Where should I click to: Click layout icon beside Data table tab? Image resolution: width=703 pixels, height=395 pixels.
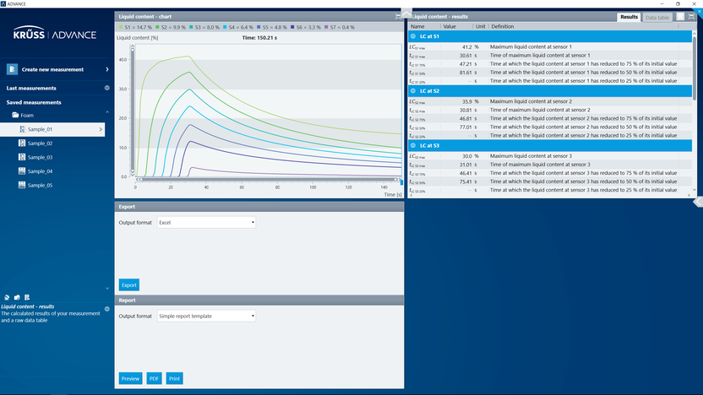click(679, 16)
